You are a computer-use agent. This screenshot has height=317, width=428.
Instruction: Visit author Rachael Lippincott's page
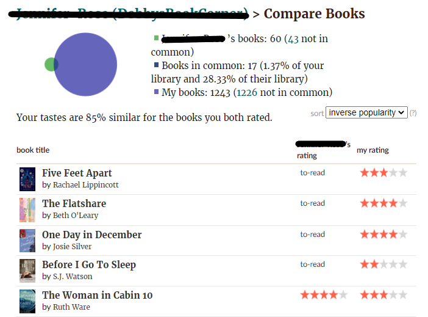[85, 184]
